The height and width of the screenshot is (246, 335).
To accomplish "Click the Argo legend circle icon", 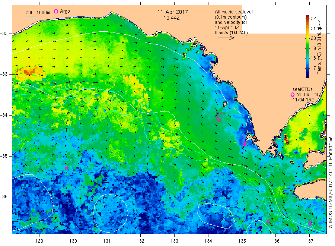I will click(56, 11).
